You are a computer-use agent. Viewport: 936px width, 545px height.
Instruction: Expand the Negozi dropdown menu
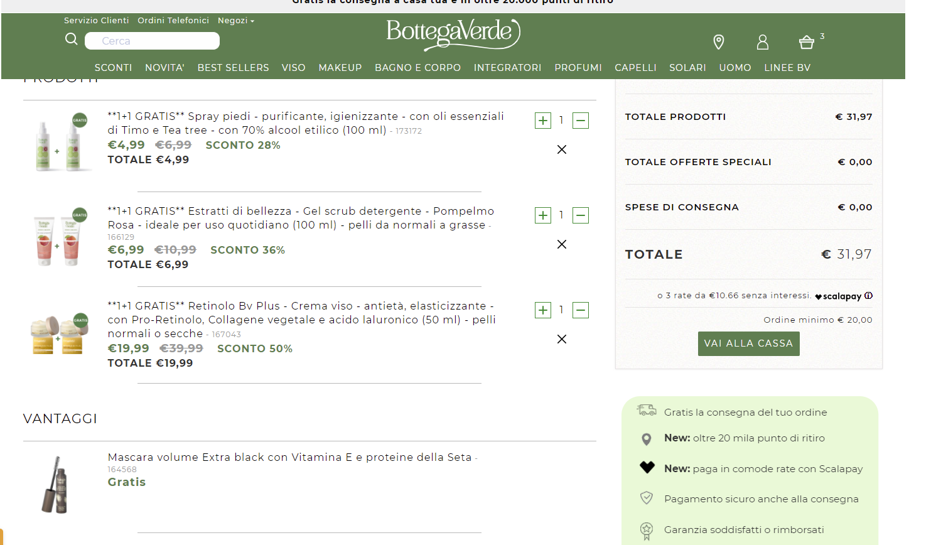point(236,21)
